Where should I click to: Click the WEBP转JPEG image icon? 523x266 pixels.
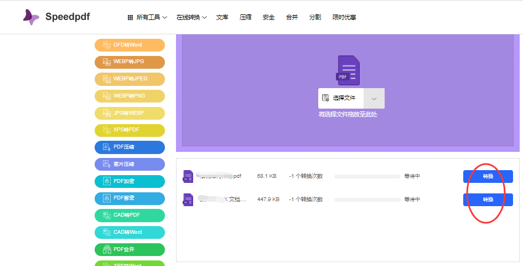click(x=106, y=79)
